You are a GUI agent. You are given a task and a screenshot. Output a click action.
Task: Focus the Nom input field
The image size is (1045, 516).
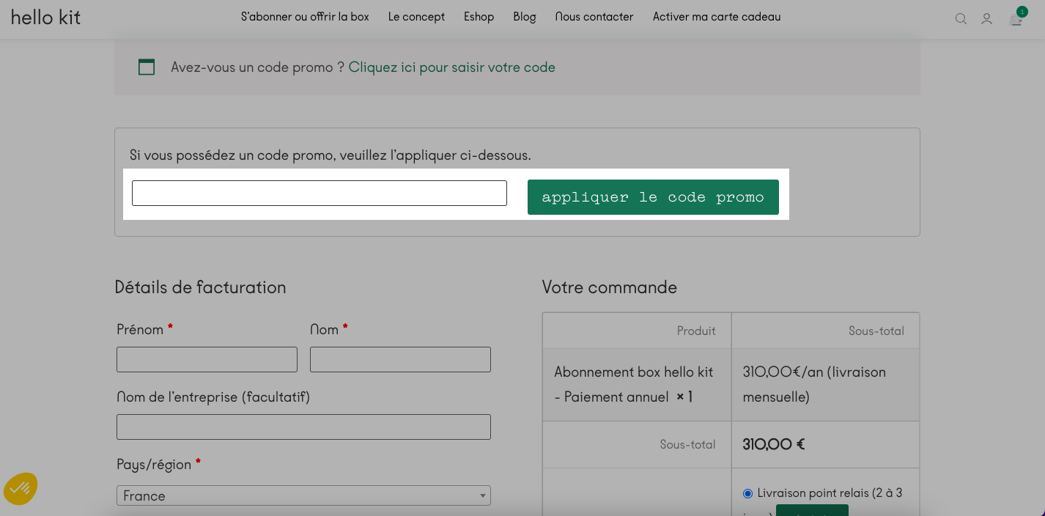click(400, 359)
